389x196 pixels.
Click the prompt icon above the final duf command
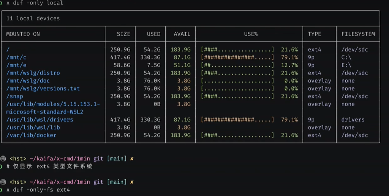3,182
